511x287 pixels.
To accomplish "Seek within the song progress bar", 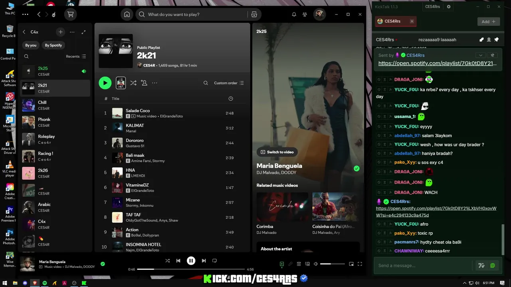I will (x=192, y=269).
